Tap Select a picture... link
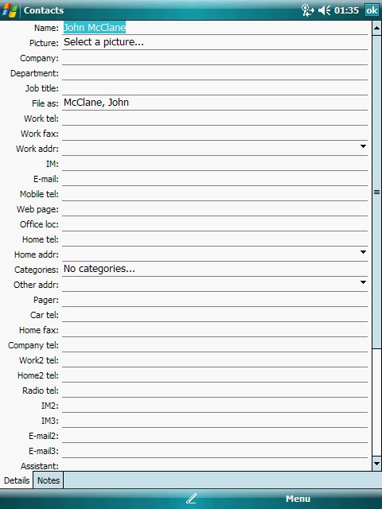Screen dimensions: 382x509 pyautogui.click(x=103, y=42)
